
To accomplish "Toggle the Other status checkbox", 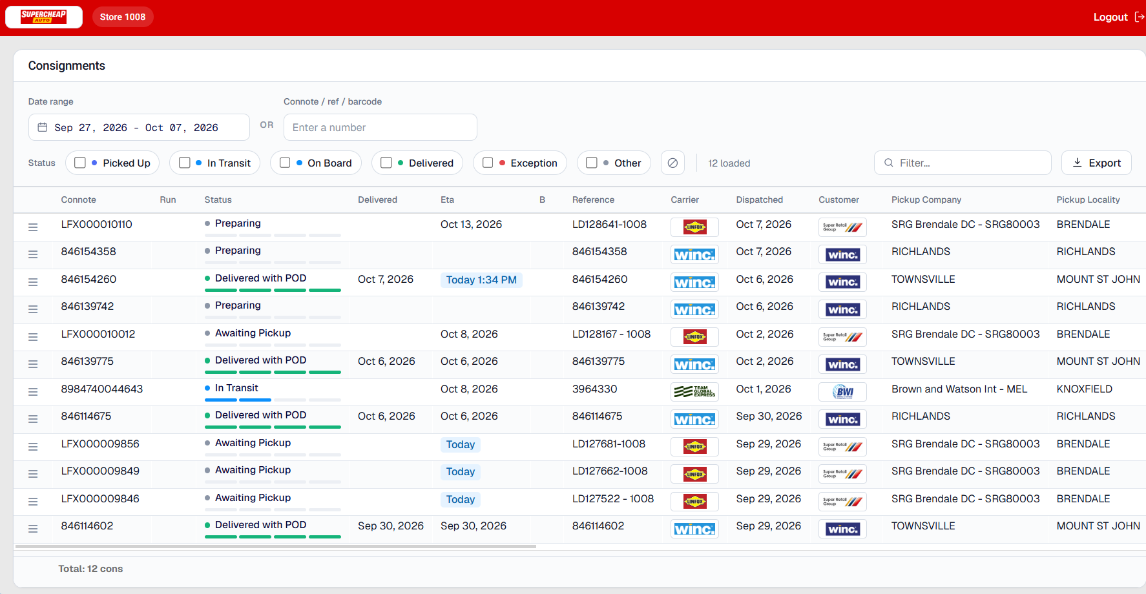I will click(592, 163).
